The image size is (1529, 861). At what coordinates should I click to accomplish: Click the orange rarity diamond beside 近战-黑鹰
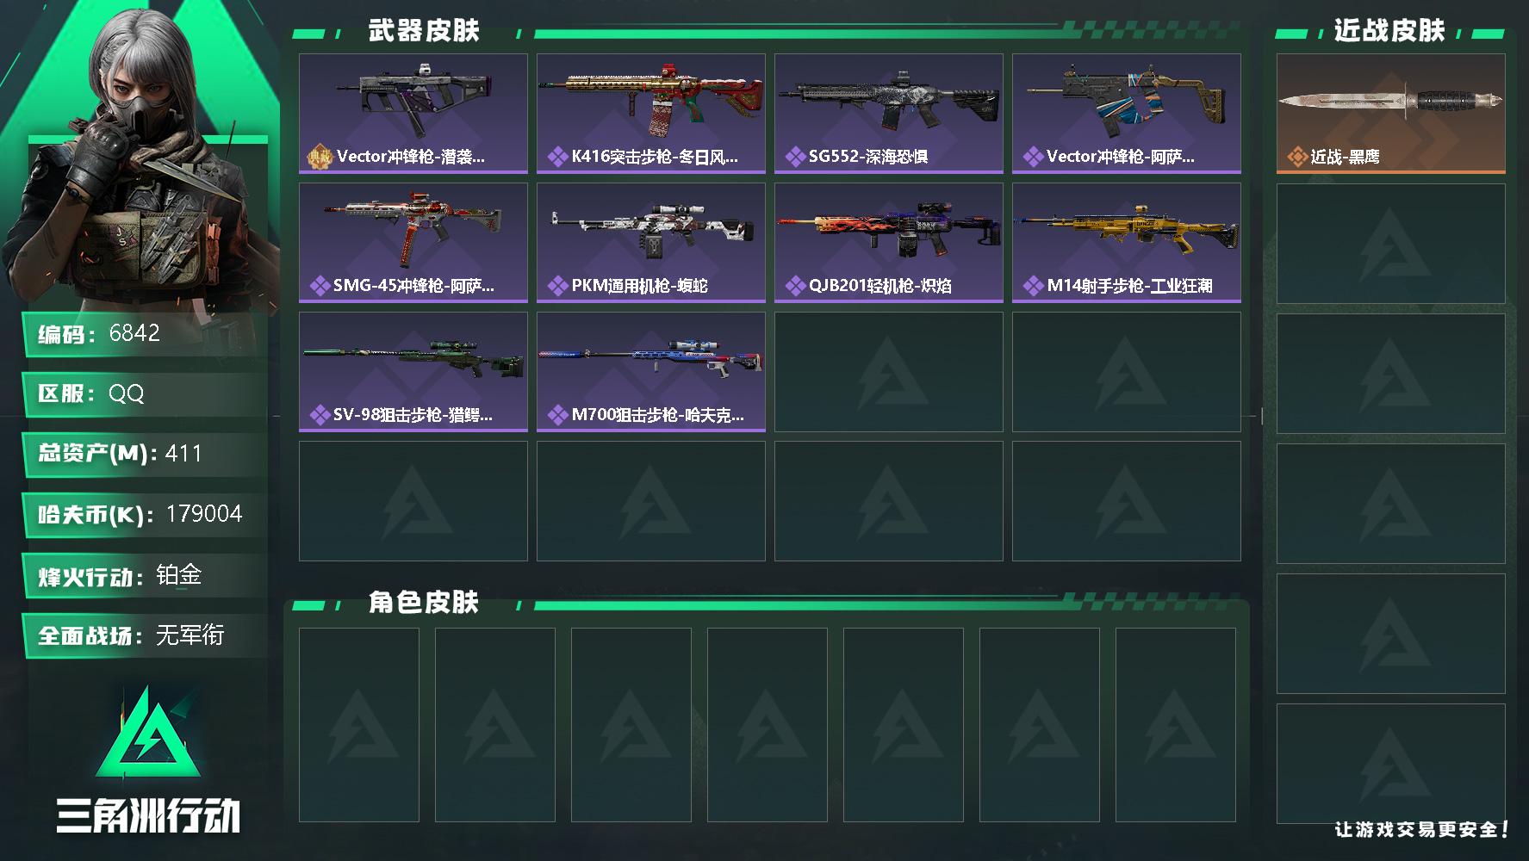1297,157
